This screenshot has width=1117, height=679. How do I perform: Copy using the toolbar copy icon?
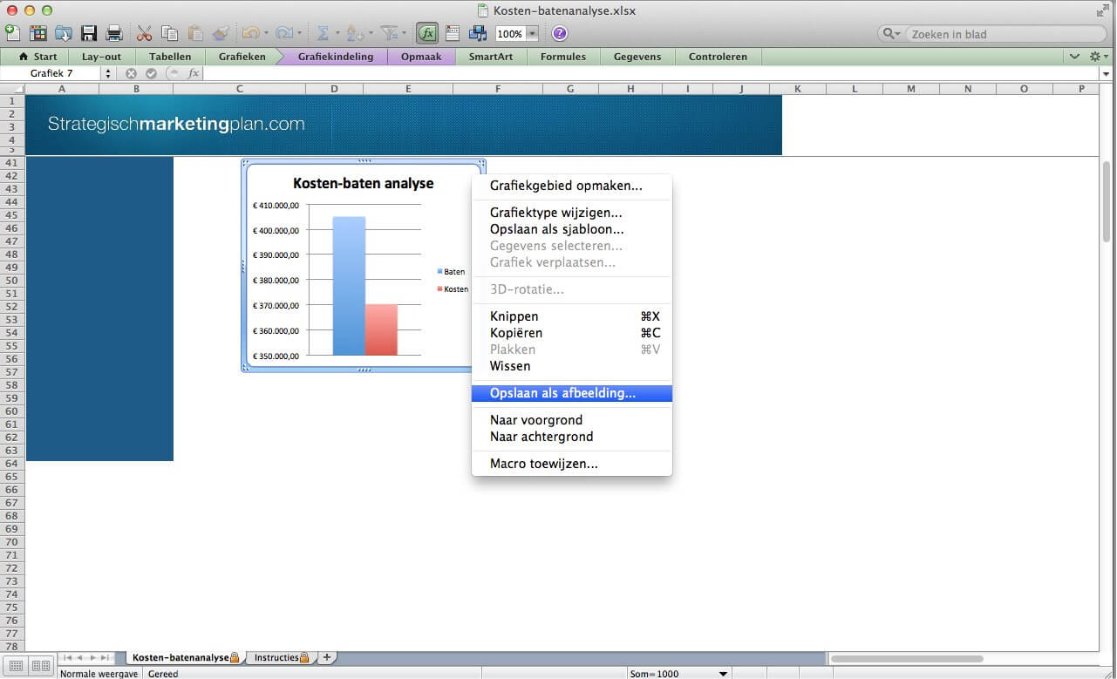170,33
